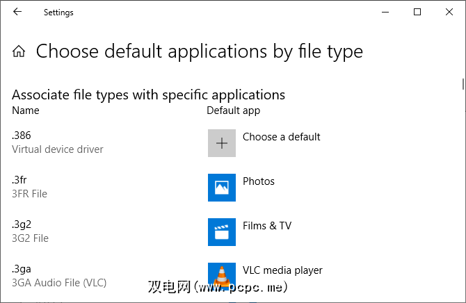Click the 'Default app' column header
Viewport: 466px width, 303px height.
click(x=233, y=110)
